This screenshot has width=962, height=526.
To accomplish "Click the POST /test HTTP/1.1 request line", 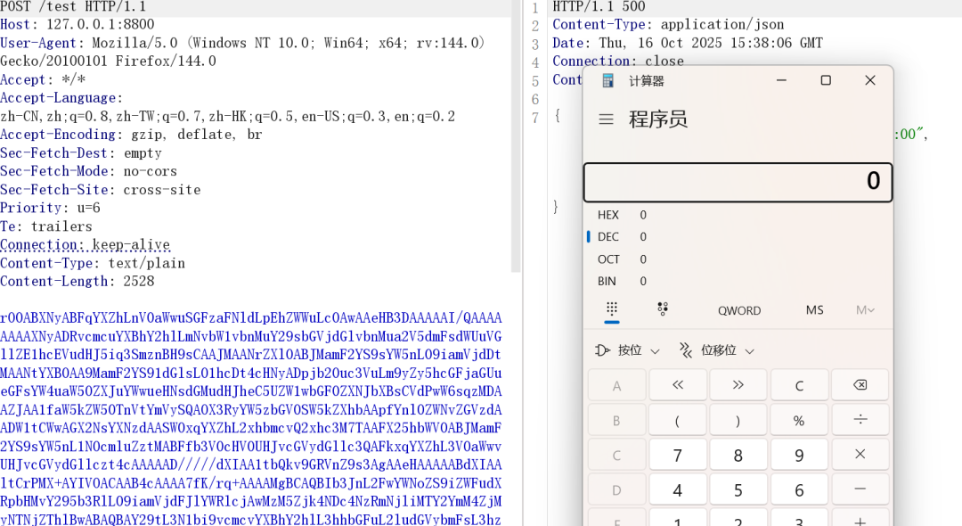I will coord(73,7).
